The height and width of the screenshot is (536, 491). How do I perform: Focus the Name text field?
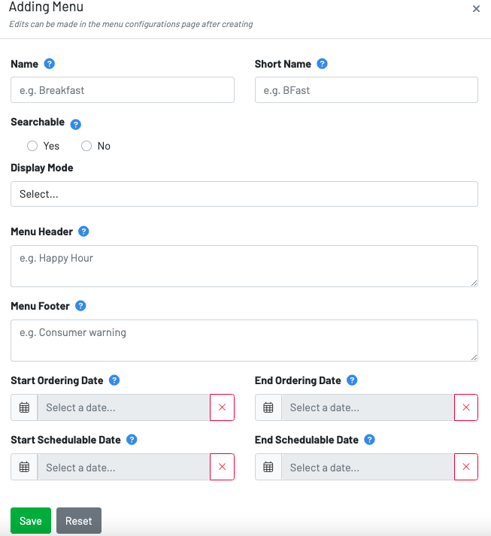[x=123, y=90]
